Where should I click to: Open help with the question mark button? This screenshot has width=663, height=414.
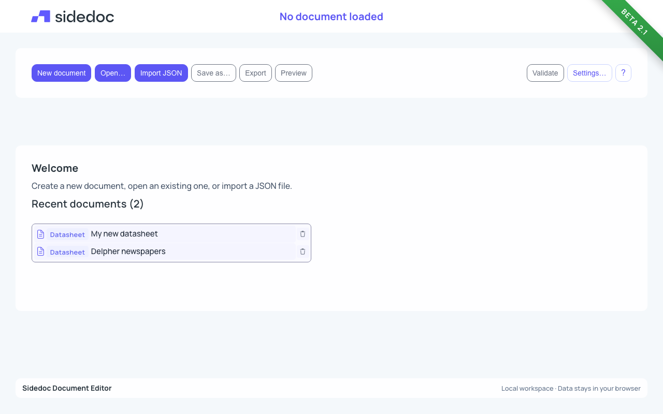(x=623, y=73)
